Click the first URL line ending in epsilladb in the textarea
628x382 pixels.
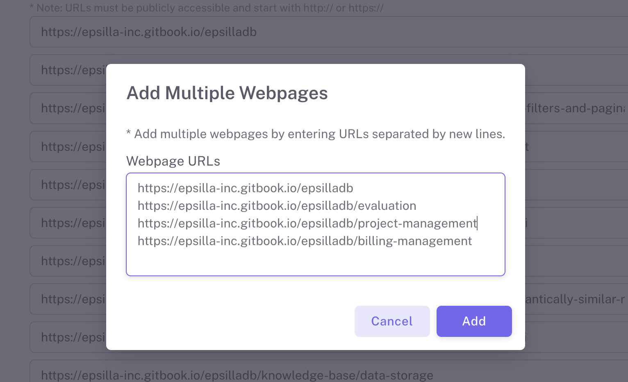(245, 188)
